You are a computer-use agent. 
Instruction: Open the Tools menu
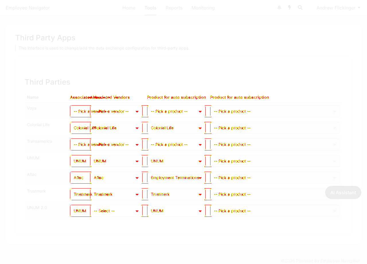pyautogui.click(x=151, y=8)
